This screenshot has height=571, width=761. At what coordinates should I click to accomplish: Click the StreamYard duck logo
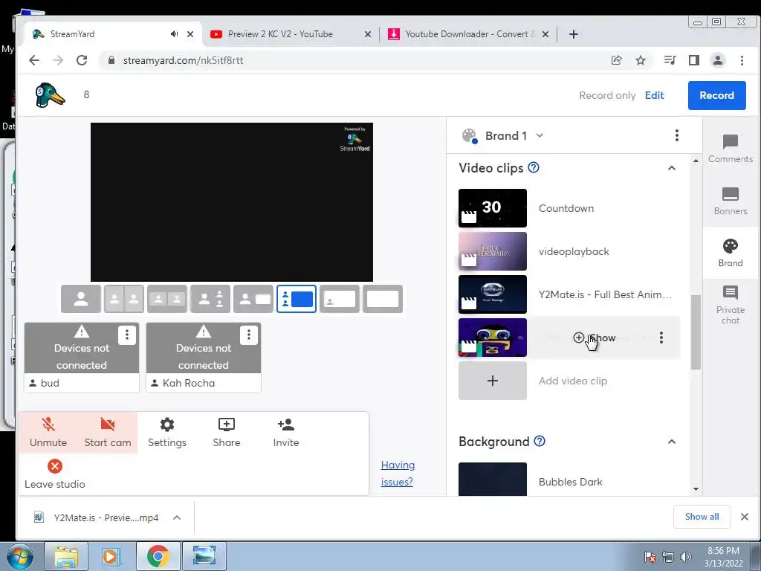50,94
